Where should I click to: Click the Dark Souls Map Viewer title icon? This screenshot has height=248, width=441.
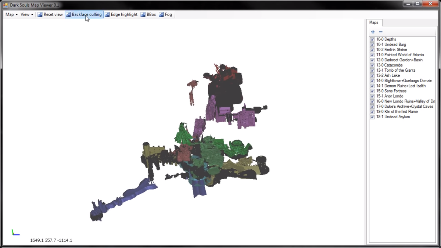pos(6,5)
